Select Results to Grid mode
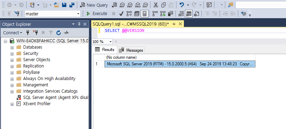The width and height of the screenshot is (286, 129). (x=189, y=14)
